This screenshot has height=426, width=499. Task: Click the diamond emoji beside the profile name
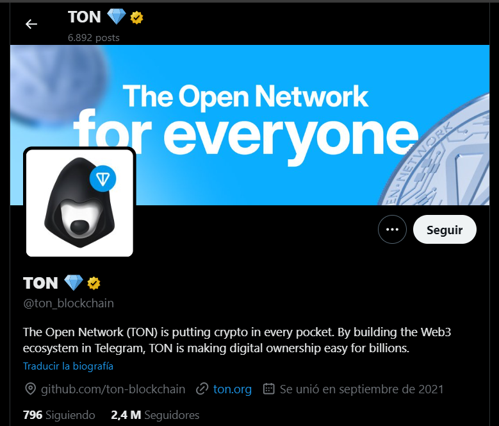click(74, 282)
